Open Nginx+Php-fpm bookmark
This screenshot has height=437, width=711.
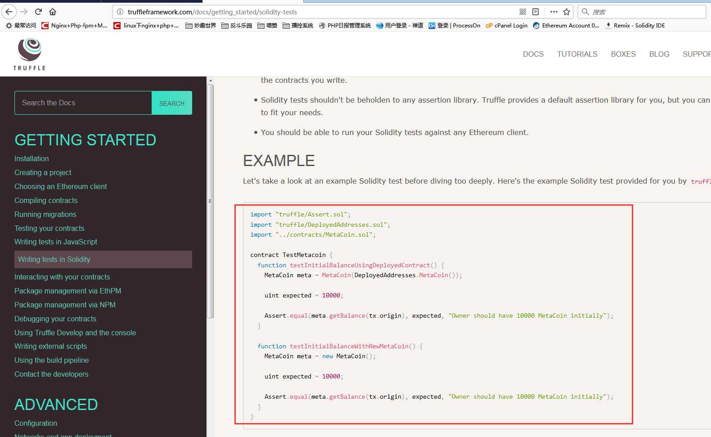click(74, 26)
